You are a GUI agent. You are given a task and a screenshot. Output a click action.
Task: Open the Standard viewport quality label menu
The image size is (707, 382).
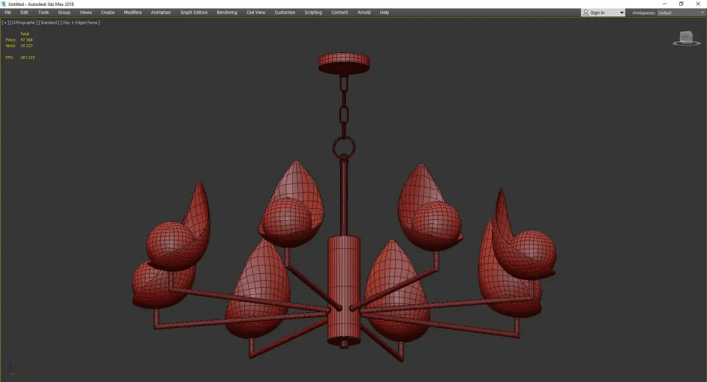click(x=48, y=22)
